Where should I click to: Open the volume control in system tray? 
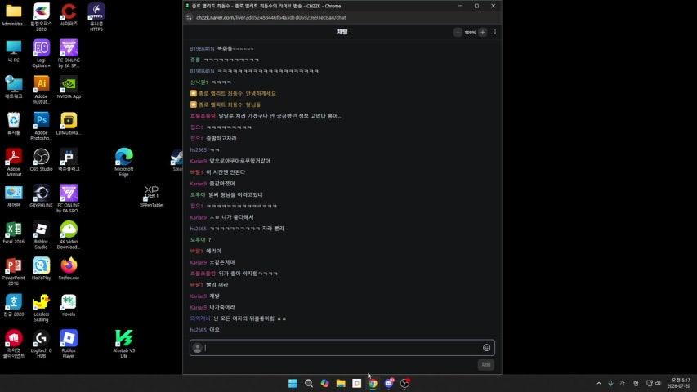click(x=659, y=383)
